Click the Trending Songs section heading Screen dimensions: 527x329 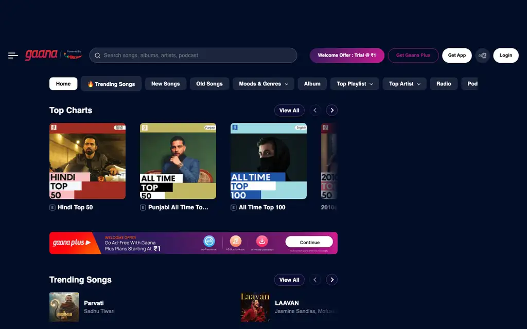pos(80,280)
